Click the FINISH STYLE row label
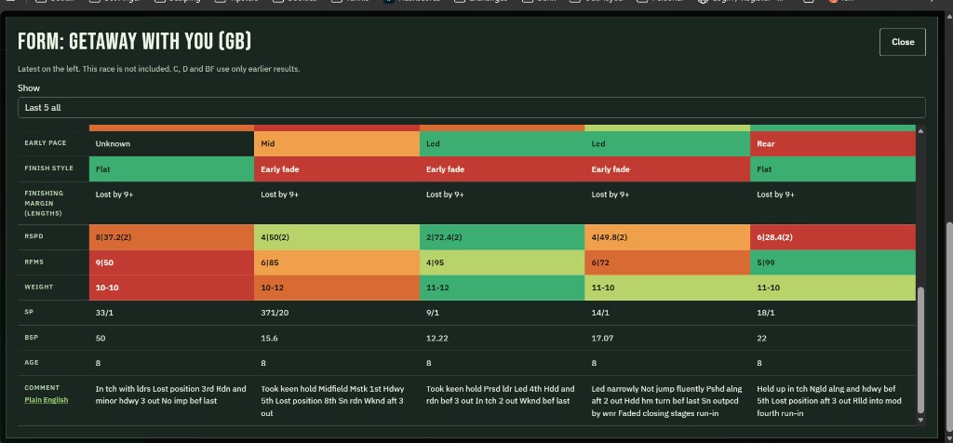953x443 pixels. point(48,168)
